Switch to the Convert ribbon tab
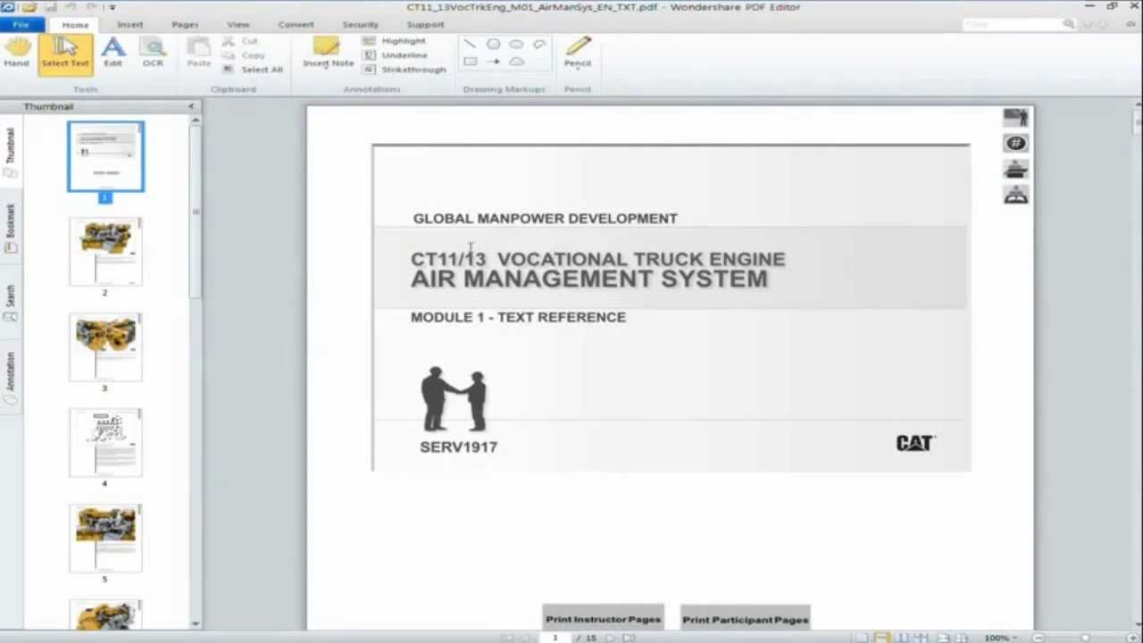Screen dimensions: 1143x643 pos(296,24)
